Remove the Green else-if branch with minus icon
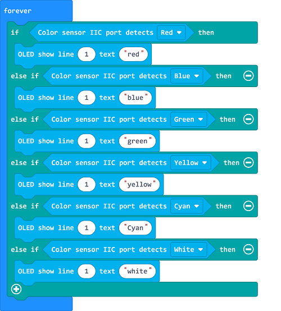Viewport: 281px width, 311px height. (x=248, y=119)
